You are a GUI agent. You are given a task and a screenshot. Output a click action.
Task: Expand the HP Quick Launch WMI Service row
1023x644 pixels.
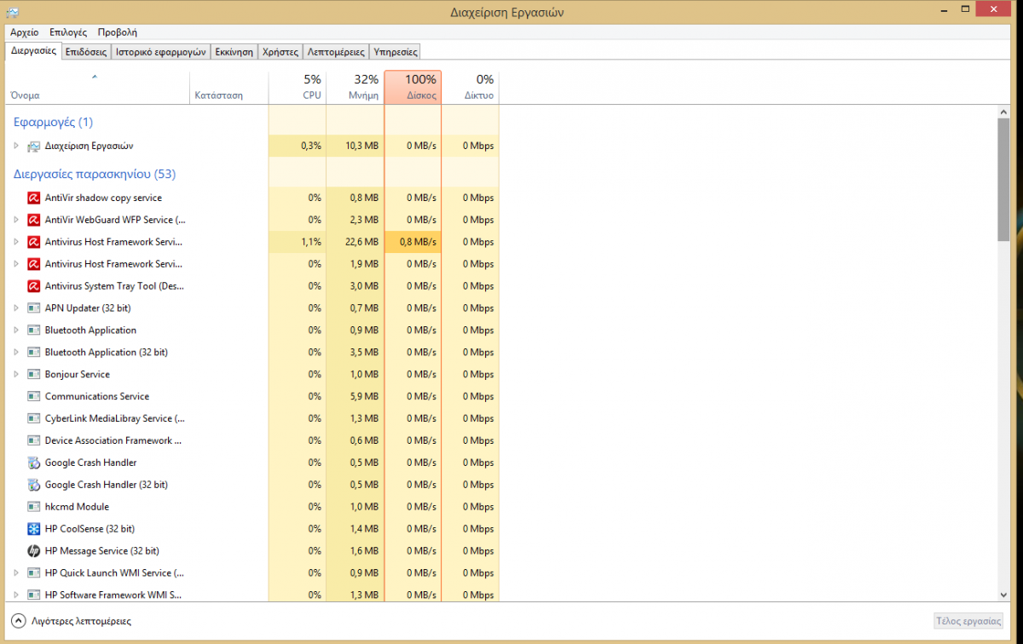pyautogui.click(x=16, y=573)
